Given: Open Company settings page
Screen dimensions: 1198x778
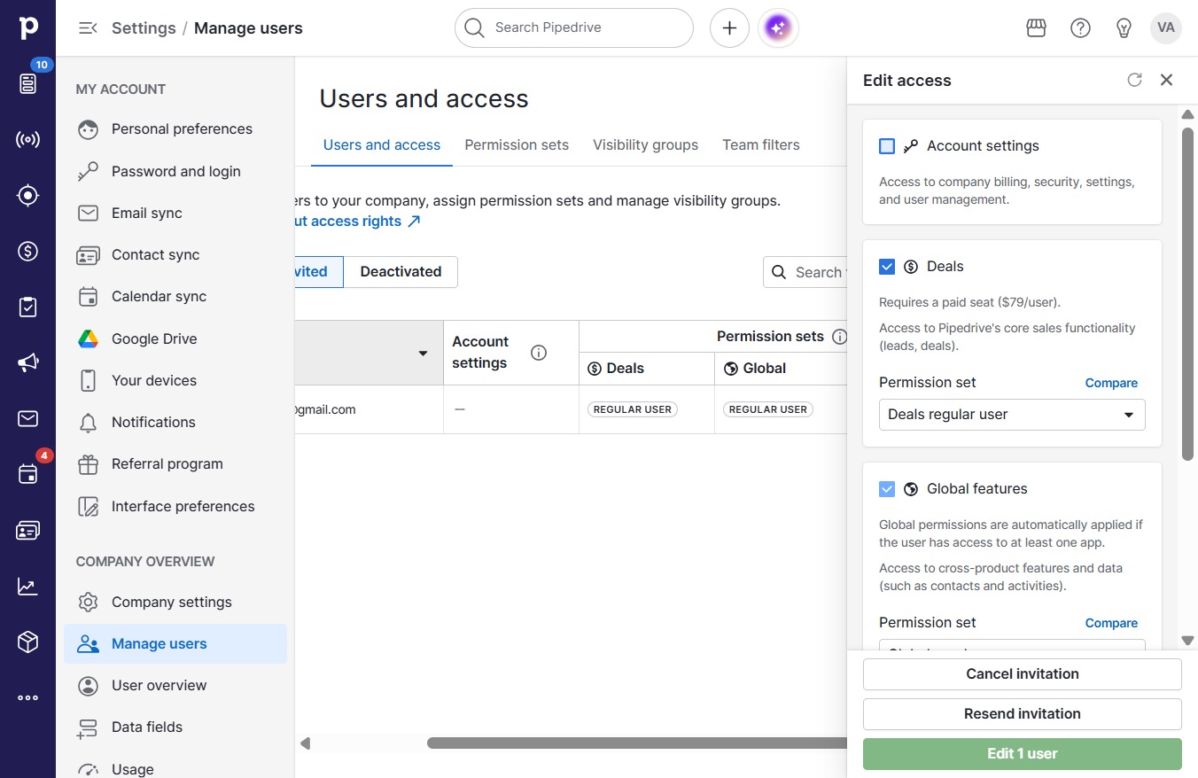Looking at the screenshot, I should [x=175, y=603].
